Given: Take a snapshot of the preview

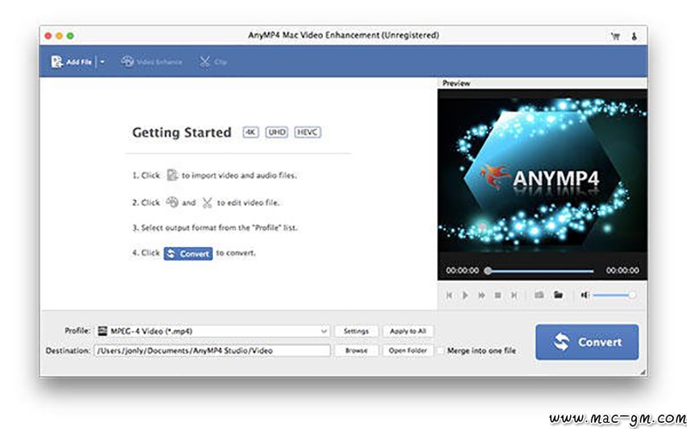Looking at the screenshot, I should tap(539, 295).
